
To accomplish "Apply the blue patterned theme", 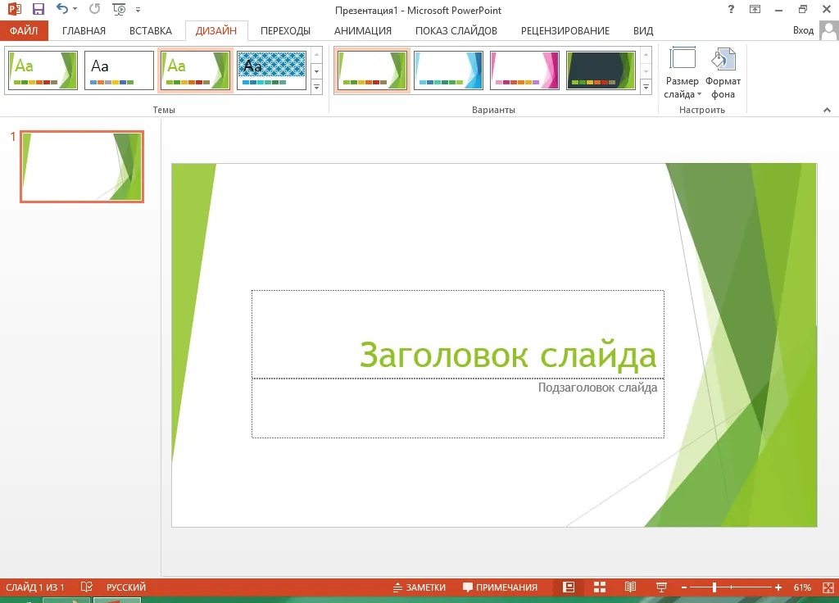I will (x=272, y=70).
